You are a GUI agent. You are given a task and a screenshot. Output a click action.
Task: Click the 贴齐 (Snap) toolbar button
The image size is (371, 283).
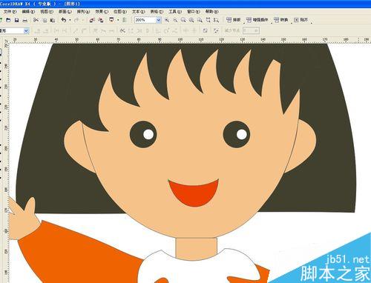tap(301, 20)
